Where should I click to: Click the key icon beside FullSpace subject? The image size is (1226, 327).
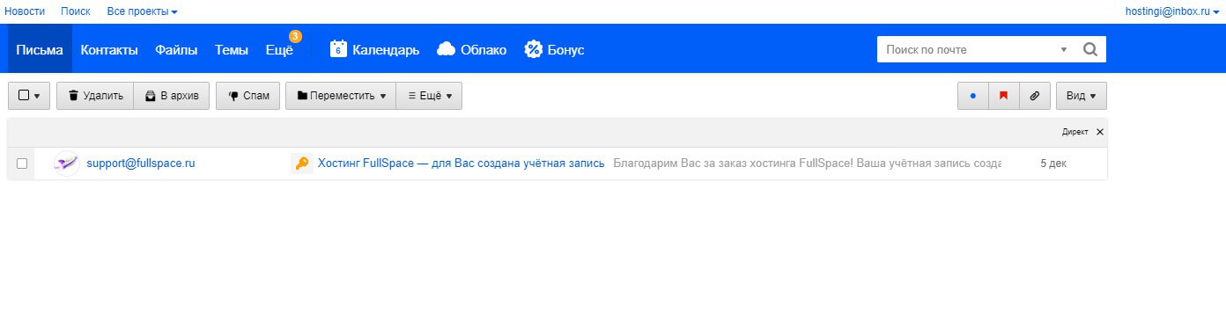click(302, 163)
